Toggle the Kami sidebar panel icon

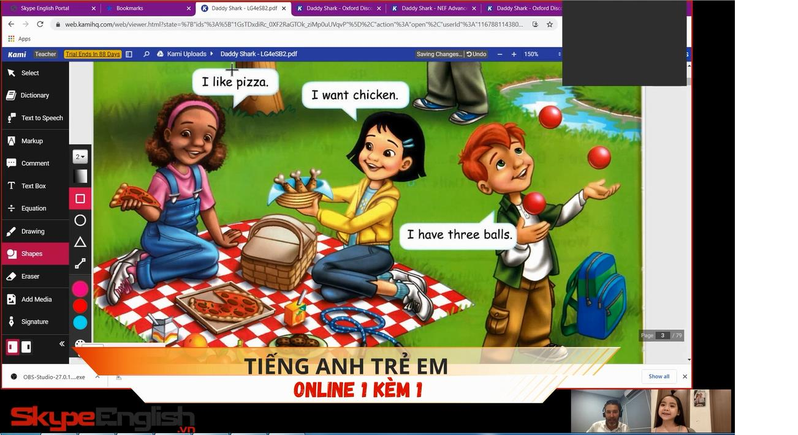[x=129, y=54]
